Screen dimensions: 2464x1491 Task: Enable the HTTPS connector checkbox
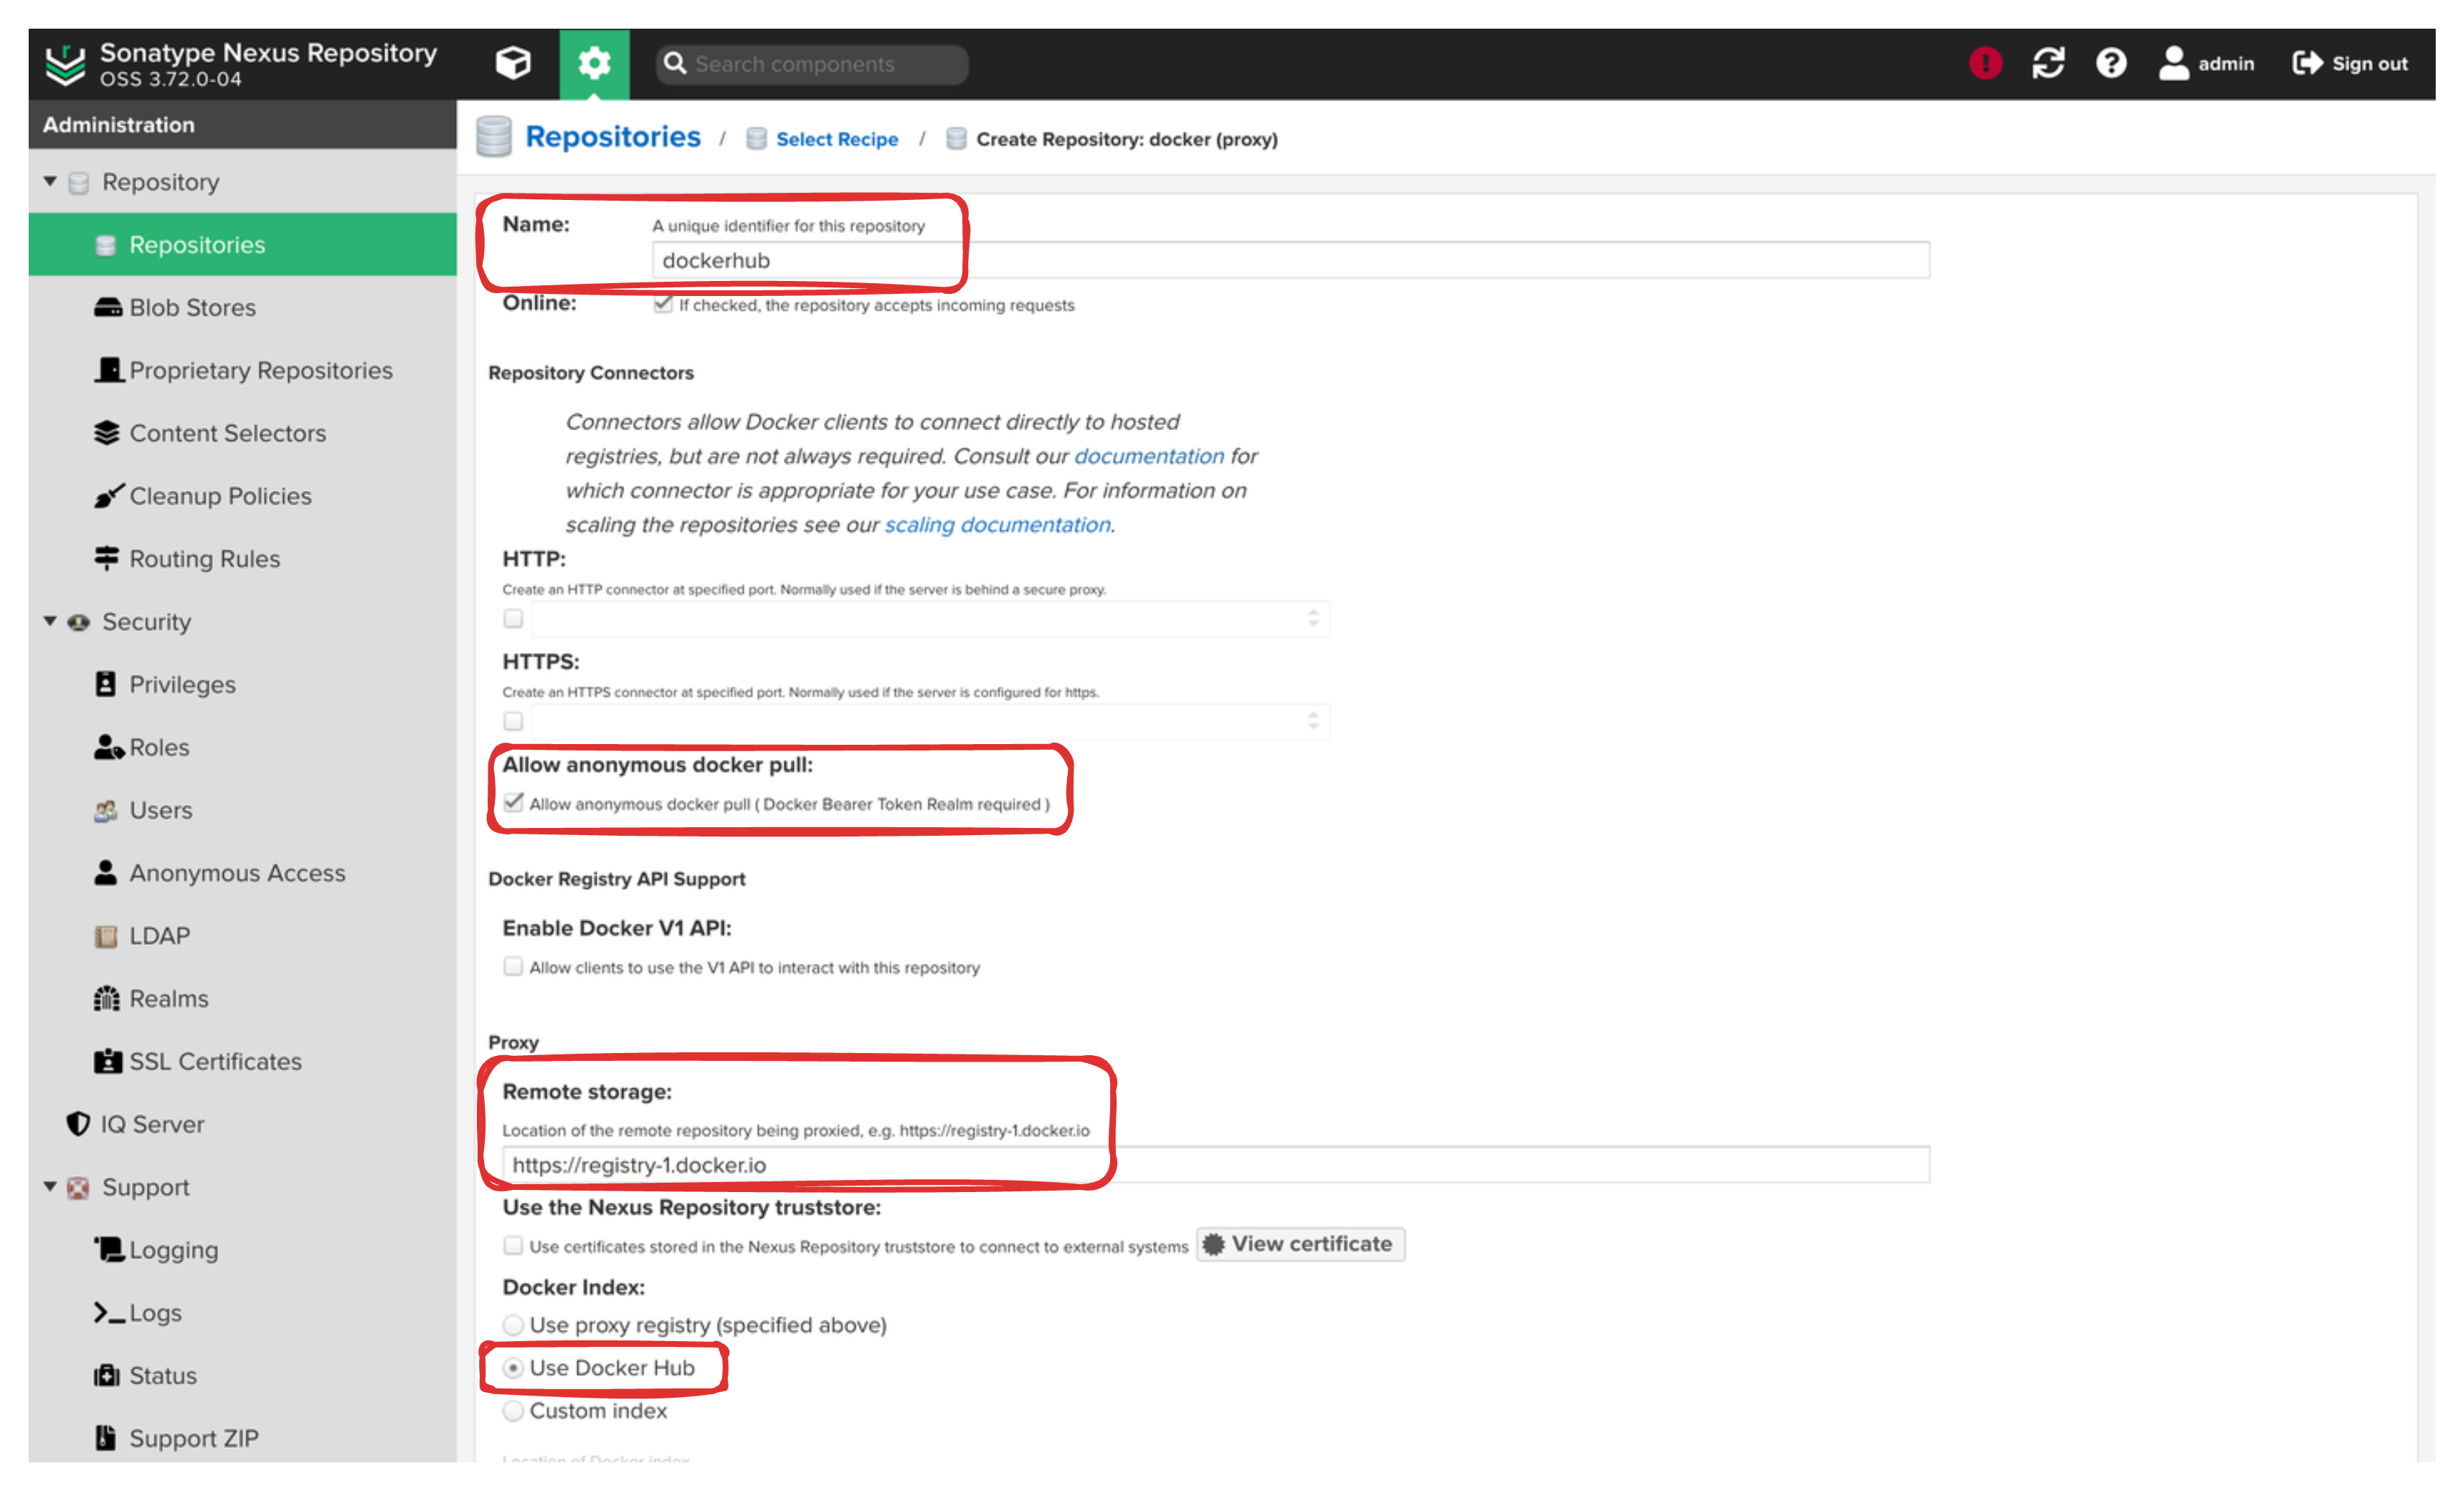[x=513, y=722]
